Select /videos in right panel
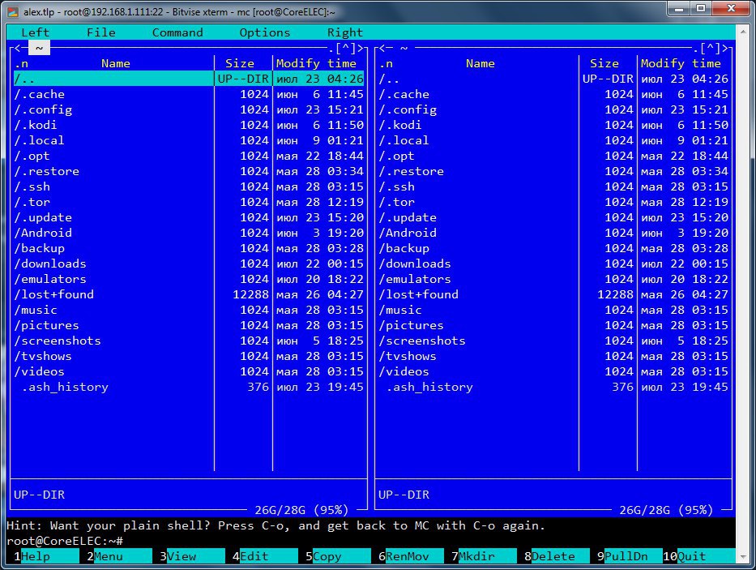The height and width of the screenshot is (570, 756). [x=553, y=371]
